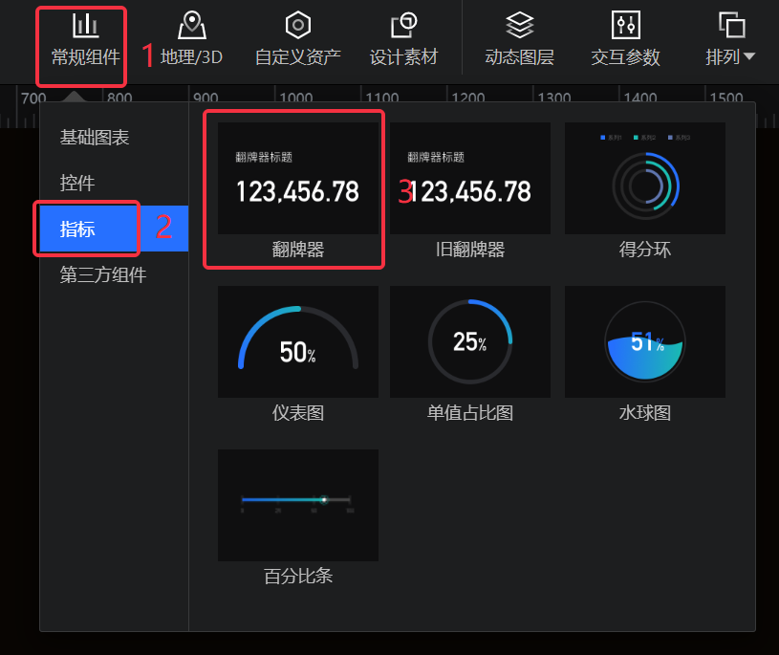Click the 排列 overlapping squares icon
The image size is (779, 655).
coord(731,25)
